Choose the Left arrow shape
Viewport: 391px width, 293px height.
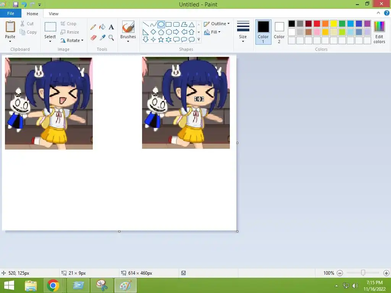point(184,32)
